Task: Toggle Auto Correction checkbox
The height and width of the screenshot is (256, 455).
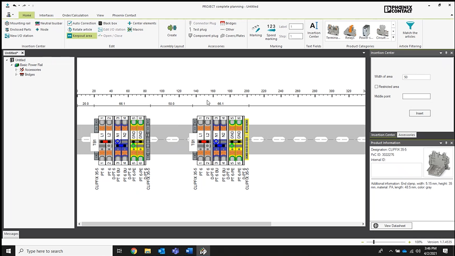Action: pos(70,23)
